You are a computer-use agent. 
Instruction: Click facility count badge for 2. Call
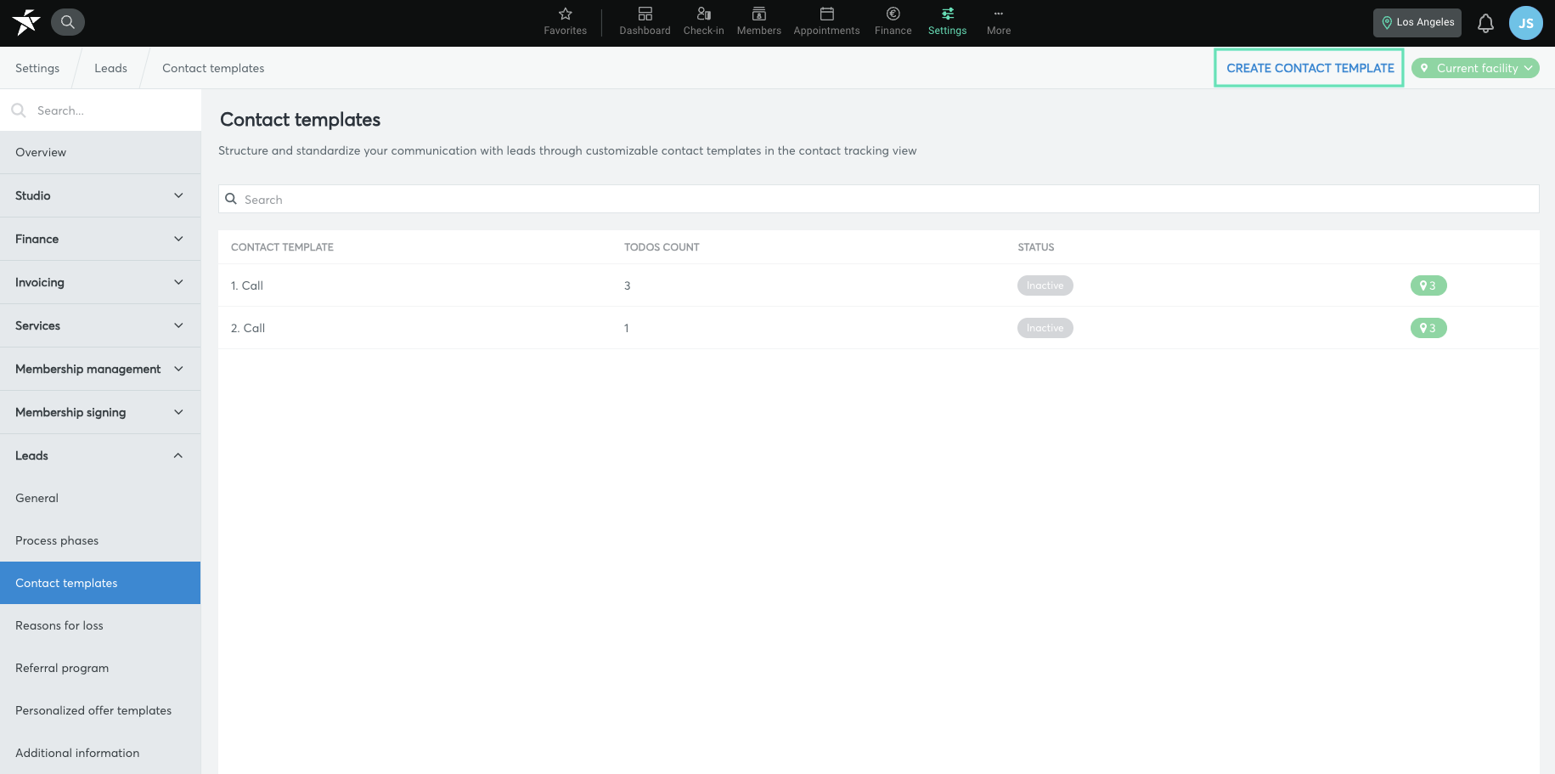[x=1428, y=328]
